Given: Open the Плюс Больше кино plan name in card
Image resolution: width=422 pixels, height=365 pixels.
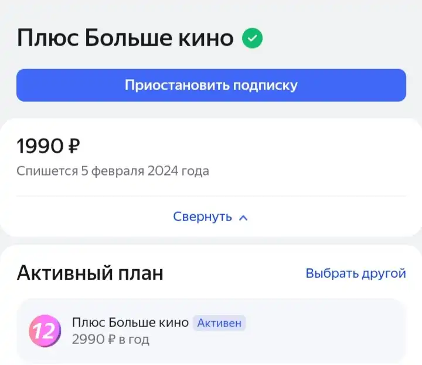Looking at the screenshot, I should click(x=130, y=322).
